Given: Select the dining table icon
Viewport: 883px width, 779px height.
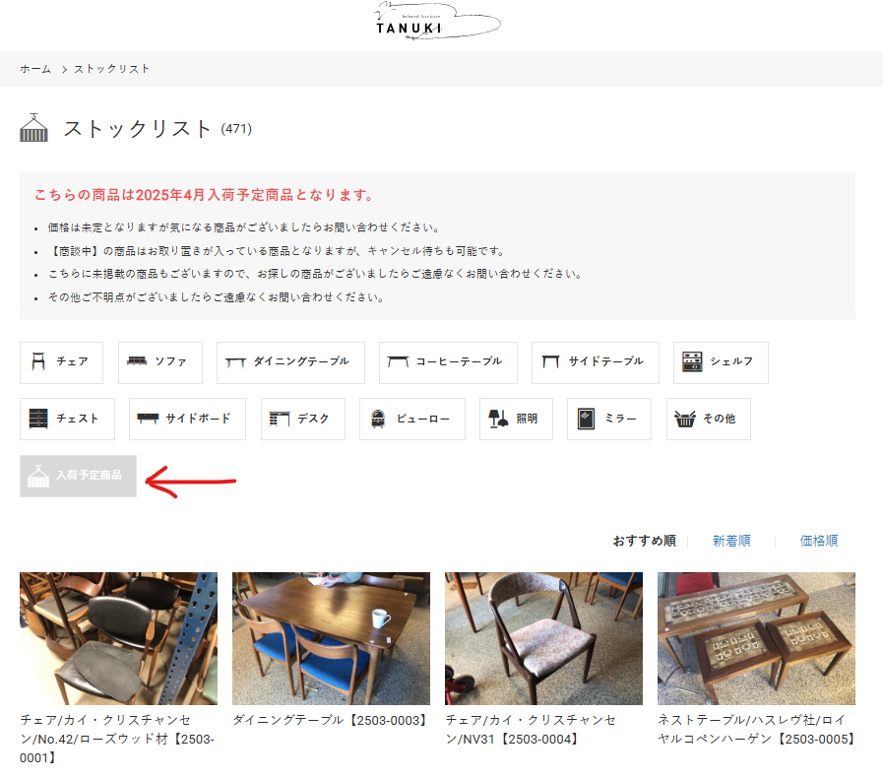Looking at the screenshot, I should [235, 362].
